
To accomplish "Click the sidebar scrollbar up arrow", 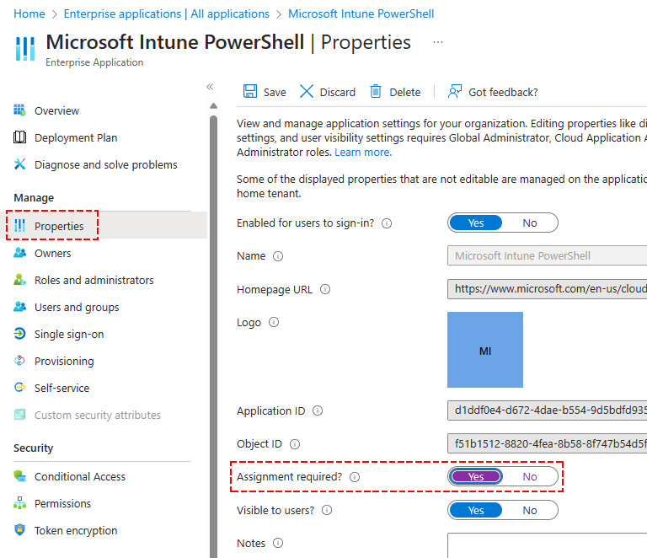I will tap(213, 106).
